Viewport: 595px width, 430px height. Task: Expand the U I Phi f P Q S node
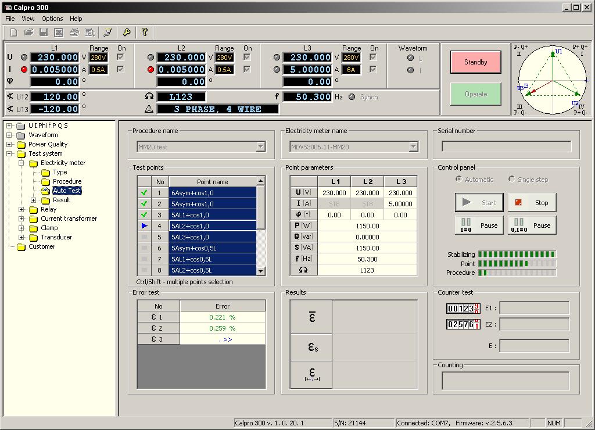pos(9,126)
